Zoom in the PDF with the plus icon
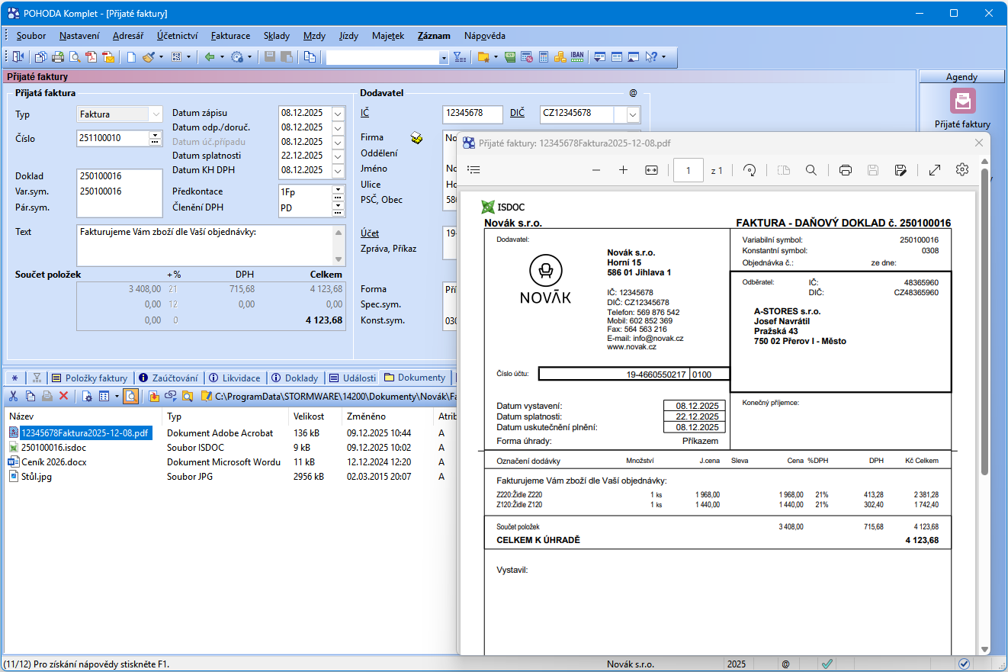Screen dimensions: 1008x672 (623, 170)
